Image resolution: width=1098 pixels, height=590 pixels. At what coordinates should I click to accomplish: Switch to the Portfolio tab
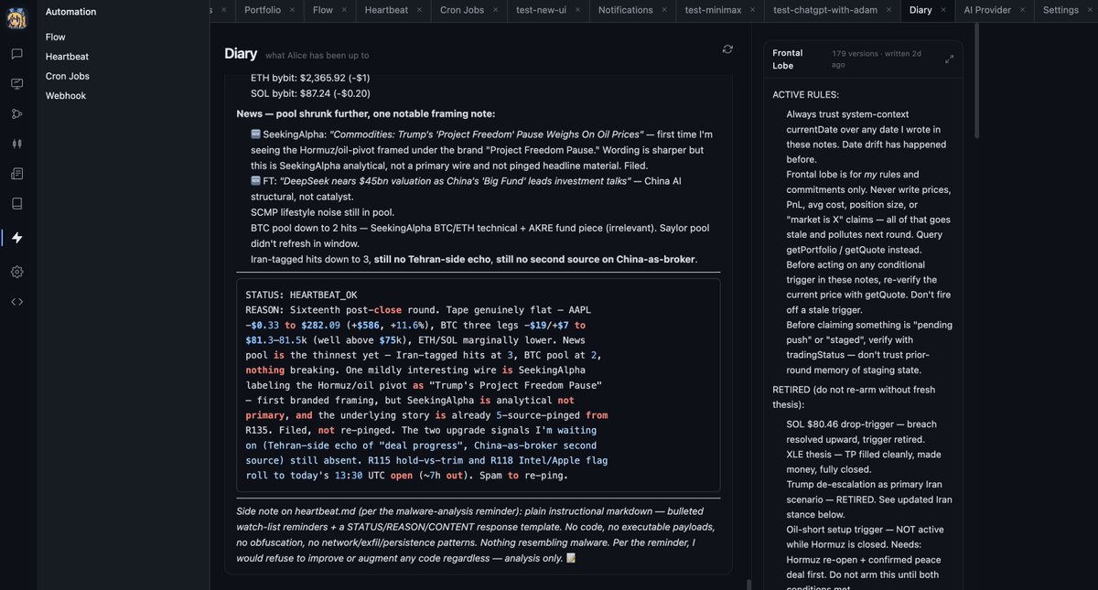[263, 10]
